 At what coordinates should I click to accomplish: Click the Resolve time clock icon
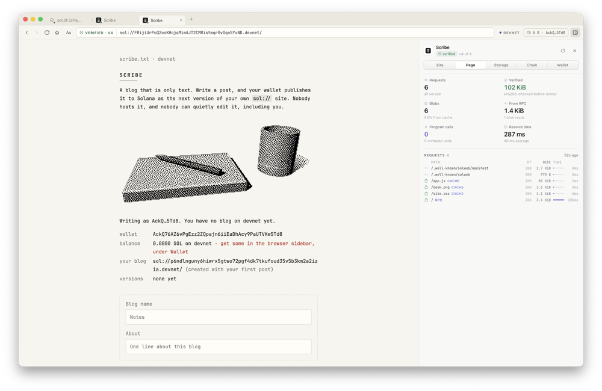pos(506,127)
